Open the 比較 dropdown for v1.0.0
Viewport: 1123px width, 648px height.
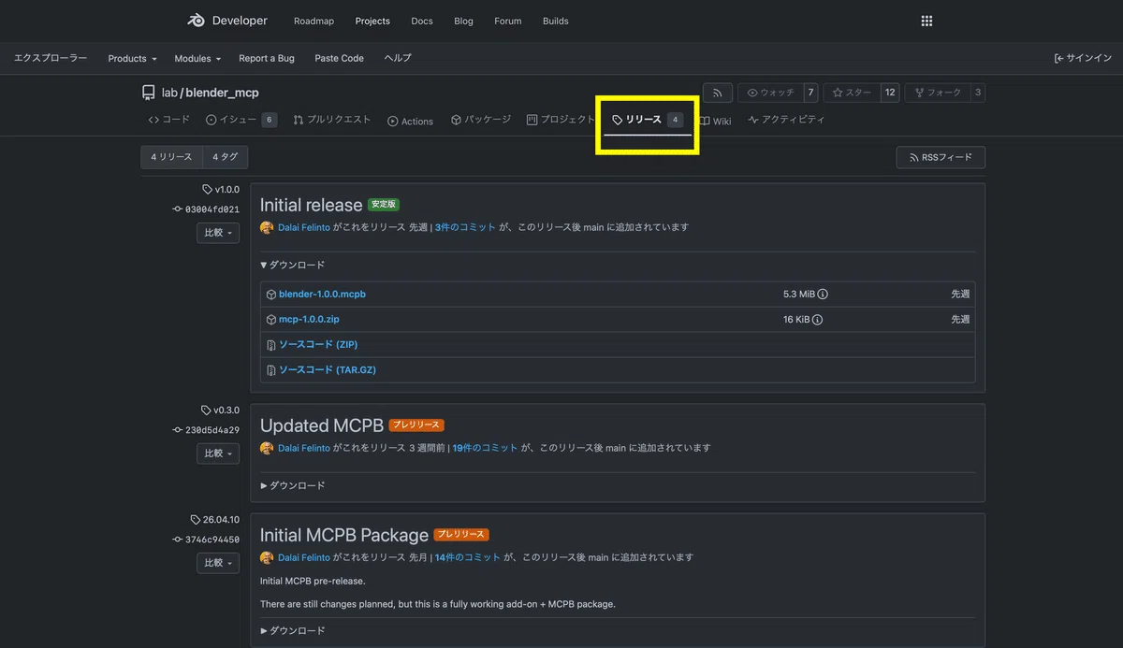(x=218, y=233)
